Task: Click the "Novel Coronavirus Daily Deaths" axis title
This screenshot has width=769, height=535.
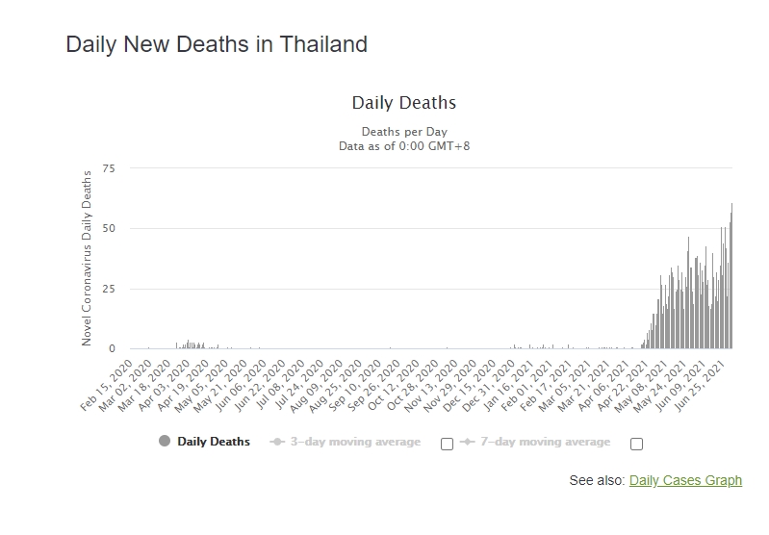Action: [x=87, y=258]
